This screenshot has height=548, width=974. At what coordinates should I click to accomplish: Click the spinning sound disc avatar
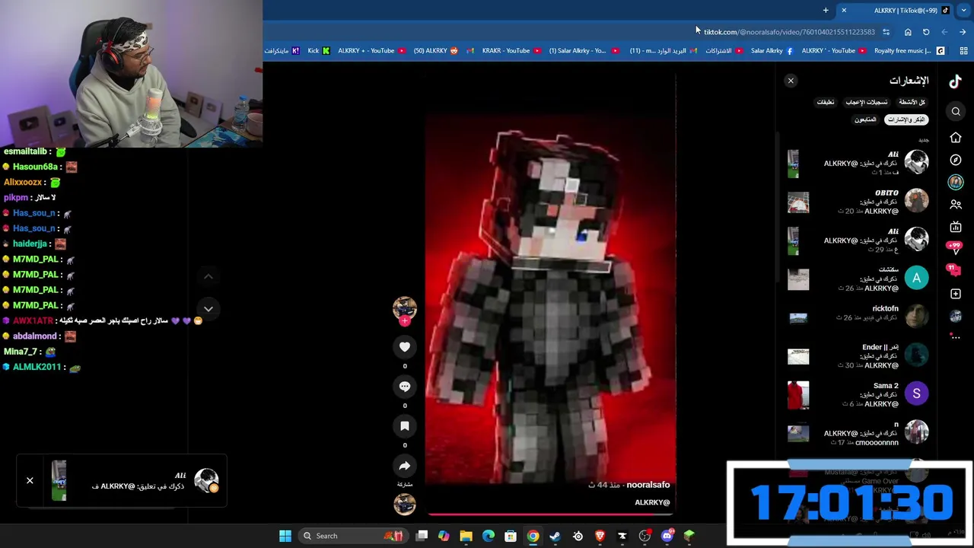[x=405, y=504]
